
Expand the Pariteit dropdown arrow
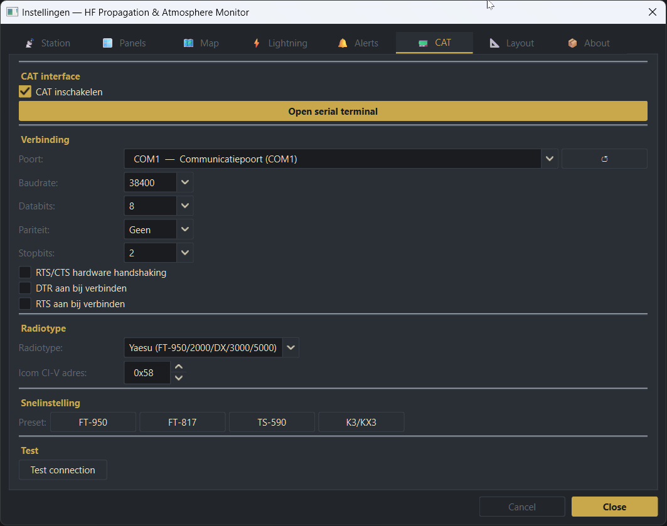[x=184, y=229]
